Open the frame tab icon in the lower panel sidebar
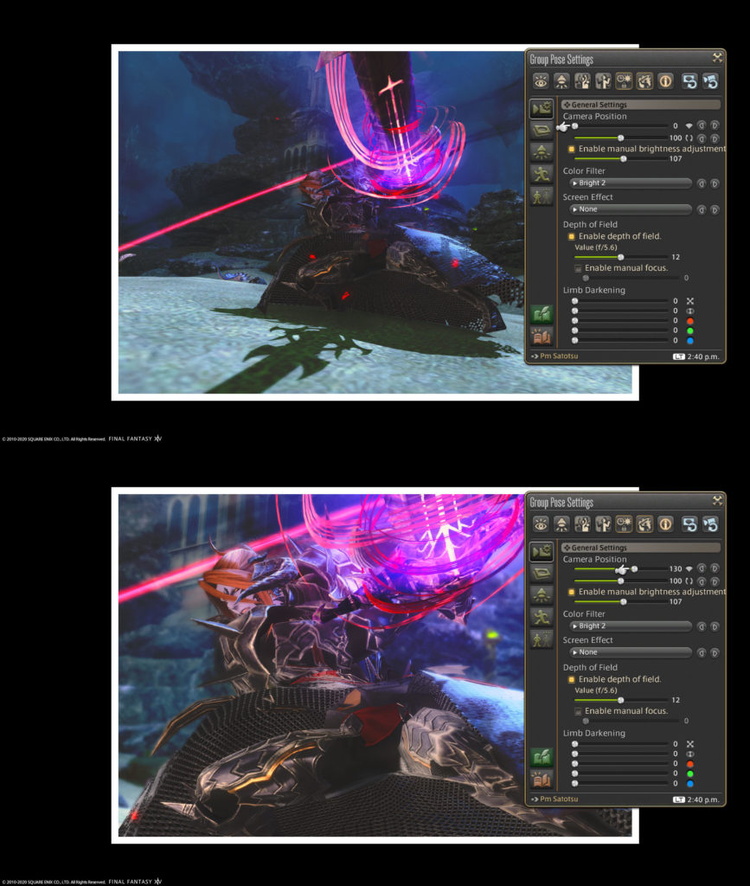Viewport: 750px width, 886px height. point(542,573)
